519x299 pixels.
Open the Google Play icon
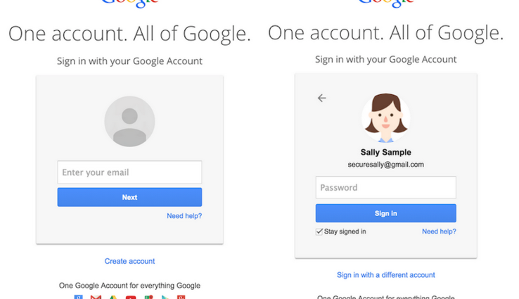(x=165, y=297)
